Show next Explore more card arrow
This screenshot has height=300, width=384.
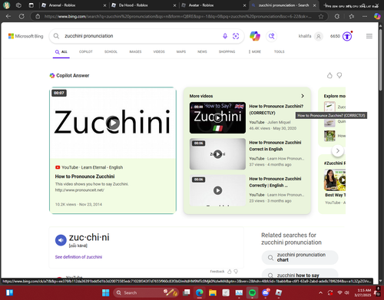pos(338,151)
